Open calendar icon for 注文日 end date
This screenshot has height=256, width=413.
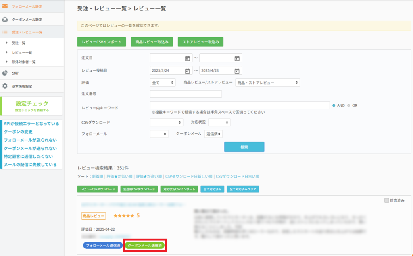[x=237, y=58]
